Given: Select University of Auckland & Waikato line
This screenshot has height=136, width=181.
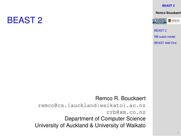Looking at the screenshot, I should coord(90,125).
